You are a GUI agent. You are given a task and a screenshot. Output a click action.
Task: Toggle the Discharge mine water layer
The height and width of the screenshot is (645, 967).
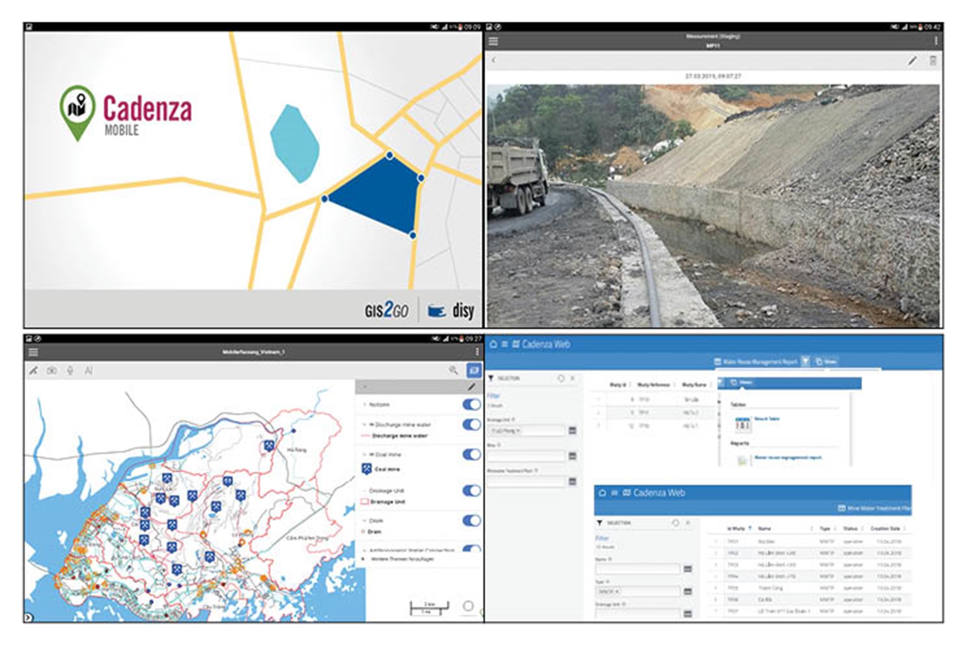click(x=471, y=425)
